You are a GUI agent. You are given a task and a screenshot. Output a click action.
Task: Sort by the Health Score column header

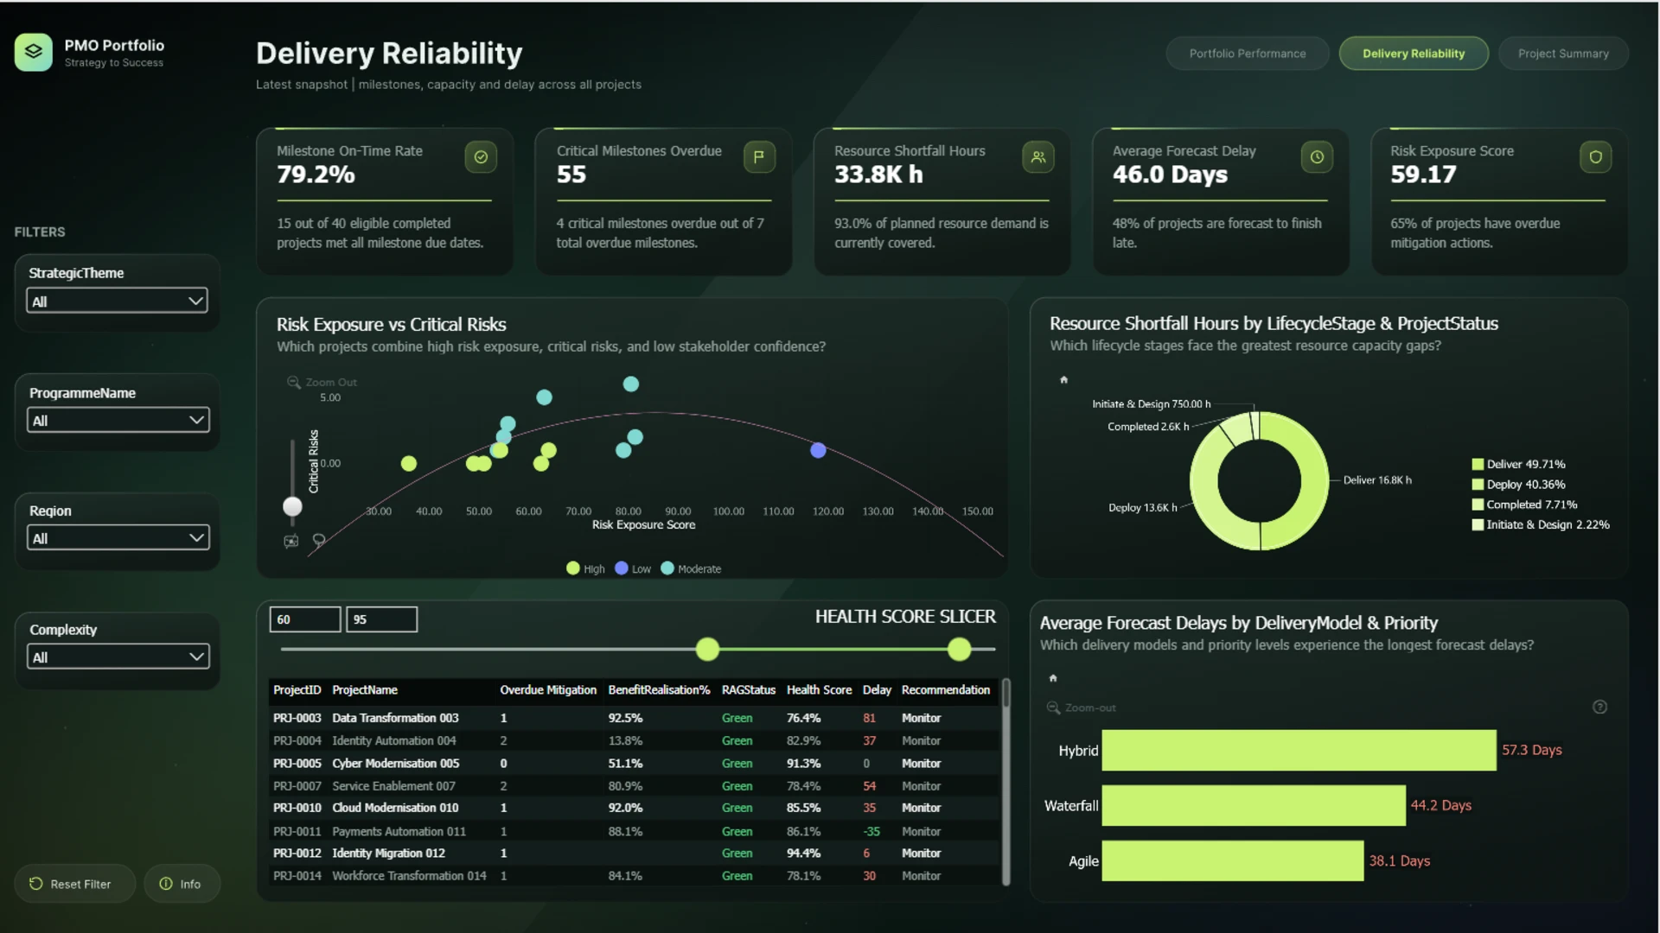[x=819, y=689]
